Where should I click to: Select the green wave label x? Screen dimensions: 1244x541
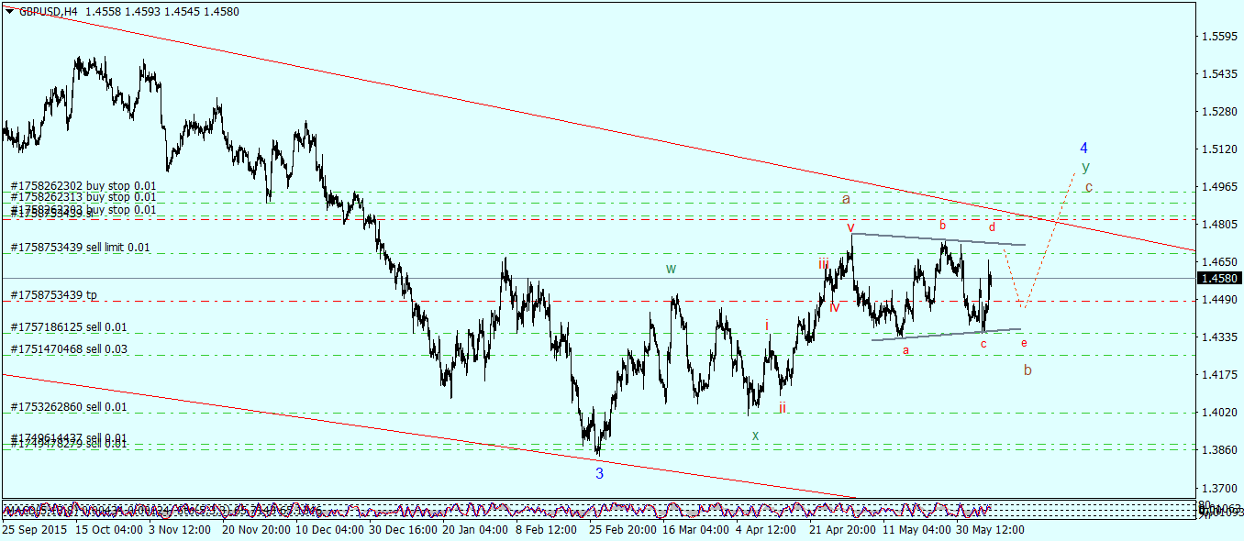click(x=755, y=436)
